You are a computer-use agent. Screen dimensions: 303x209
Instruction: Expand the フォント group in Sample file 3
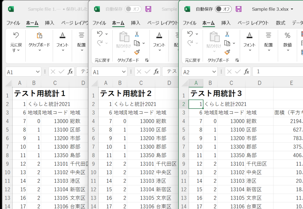pos(249,41)
